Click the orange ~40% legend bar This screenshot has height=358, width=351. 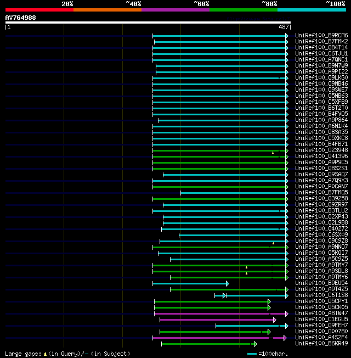107,10
